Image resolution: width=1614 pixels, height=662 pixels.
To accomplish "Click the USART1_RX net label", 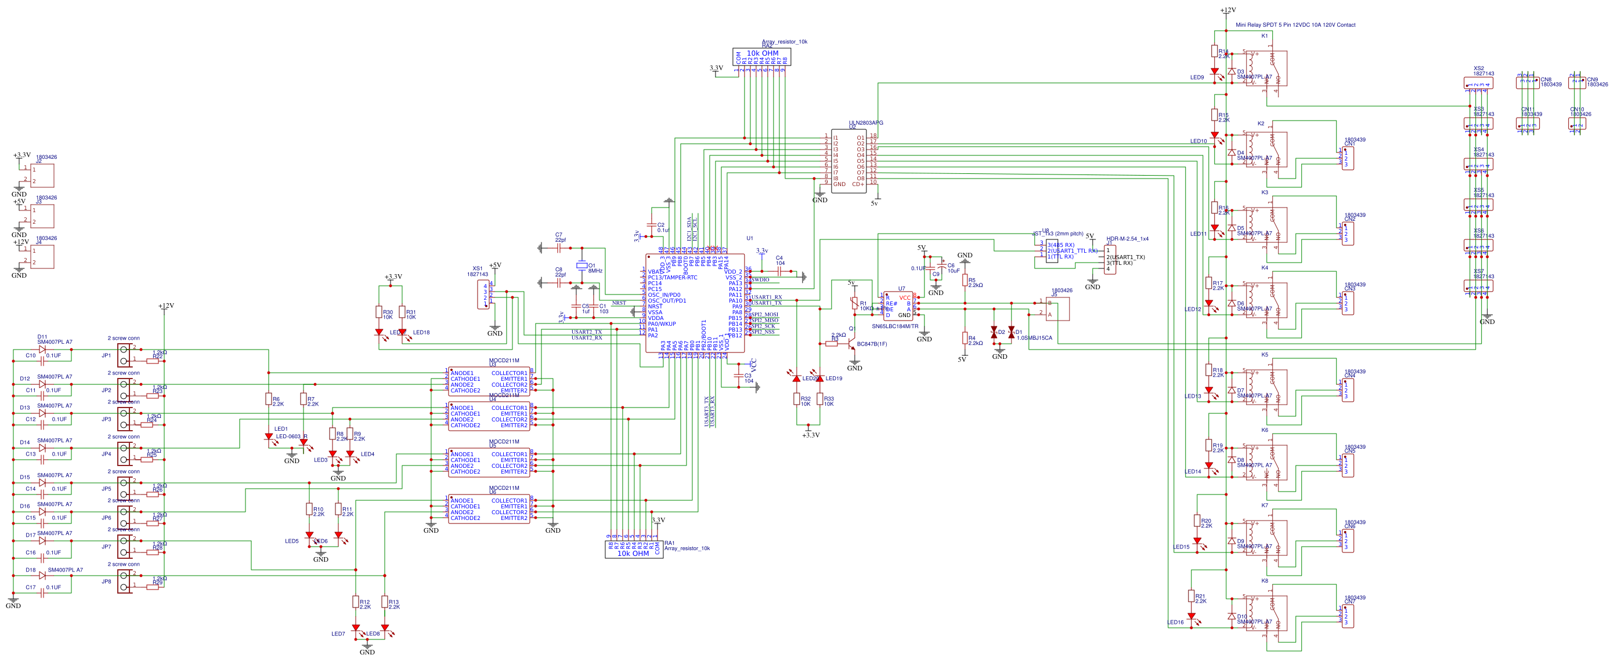I will click(766, 297).
